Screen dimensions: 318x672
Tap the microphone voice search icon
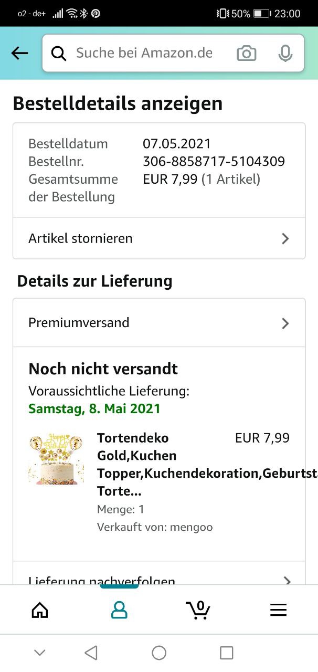click(285, 53)
